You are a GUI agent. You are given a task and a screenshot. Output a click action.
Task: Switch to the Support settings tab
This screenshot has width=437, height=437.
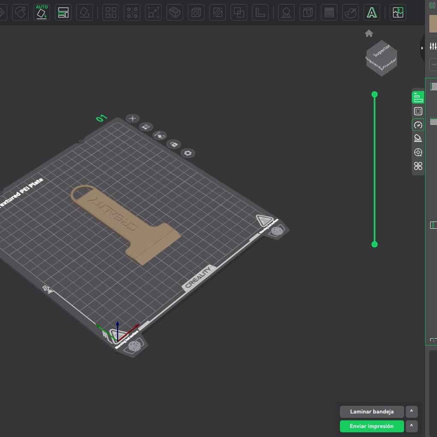click(418, 138)
